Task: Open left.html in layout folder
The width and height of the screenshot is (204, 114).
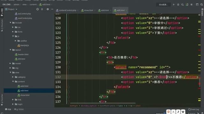Action: pyautogui.click(x=20, y=59)
